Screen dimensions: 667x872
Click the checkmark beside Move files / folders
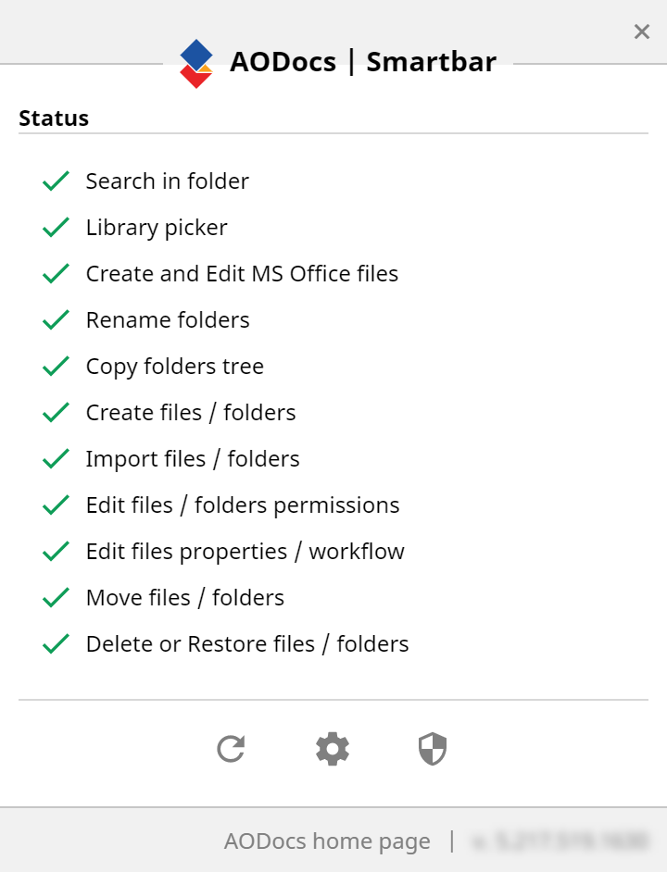pyautogui.click(x=56, y=597)
